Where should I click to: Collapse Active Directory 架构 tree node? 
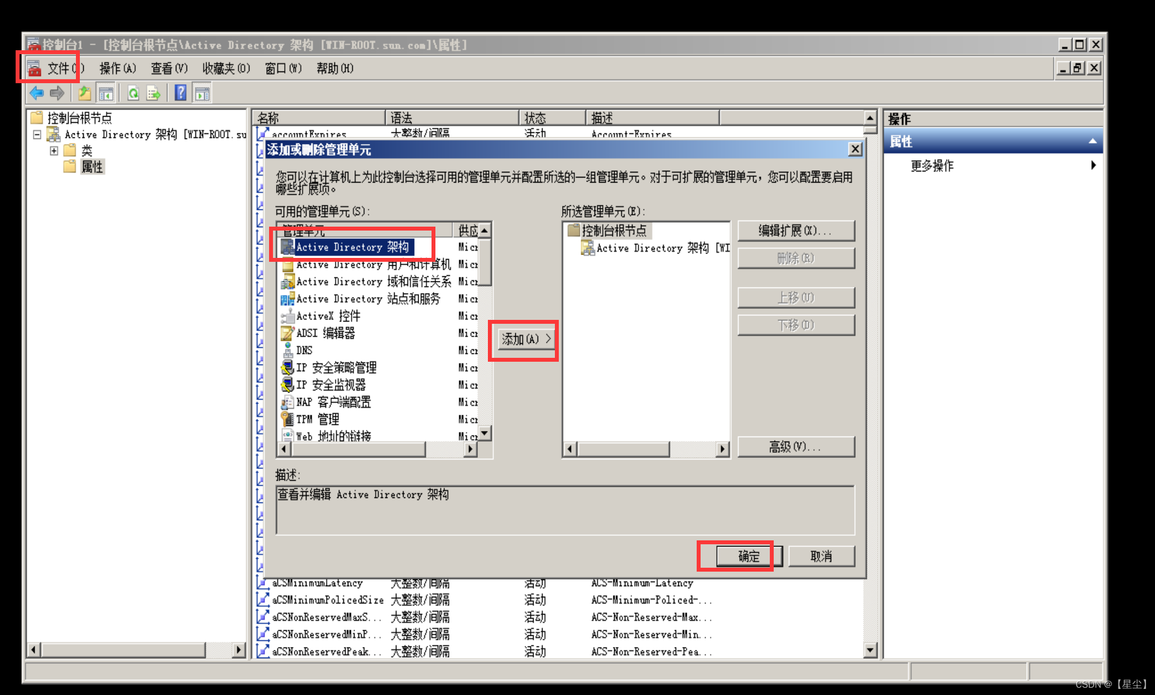(x=37, y=135)
